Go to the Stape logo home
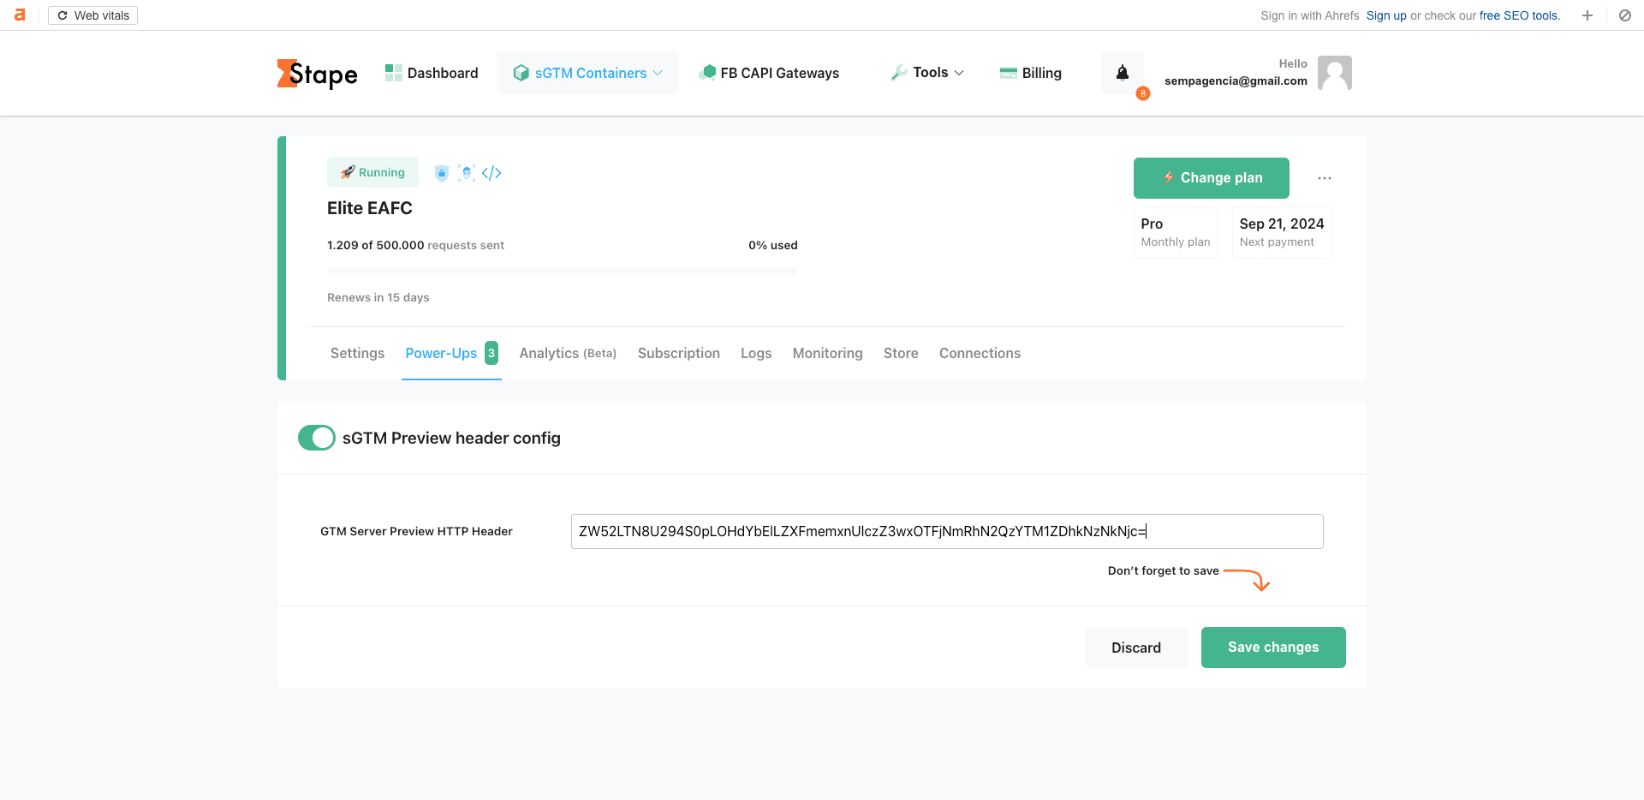Image resolution: width=1644 pixels, height=800 pixels. (317, 74)
